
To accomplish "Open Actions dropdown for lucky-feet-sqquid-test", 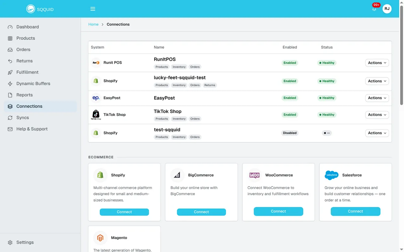I will pos(377,81).
